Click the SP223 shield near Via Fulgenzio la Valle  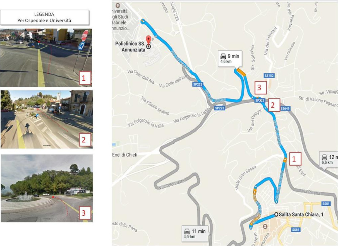[x=220, y=108]
